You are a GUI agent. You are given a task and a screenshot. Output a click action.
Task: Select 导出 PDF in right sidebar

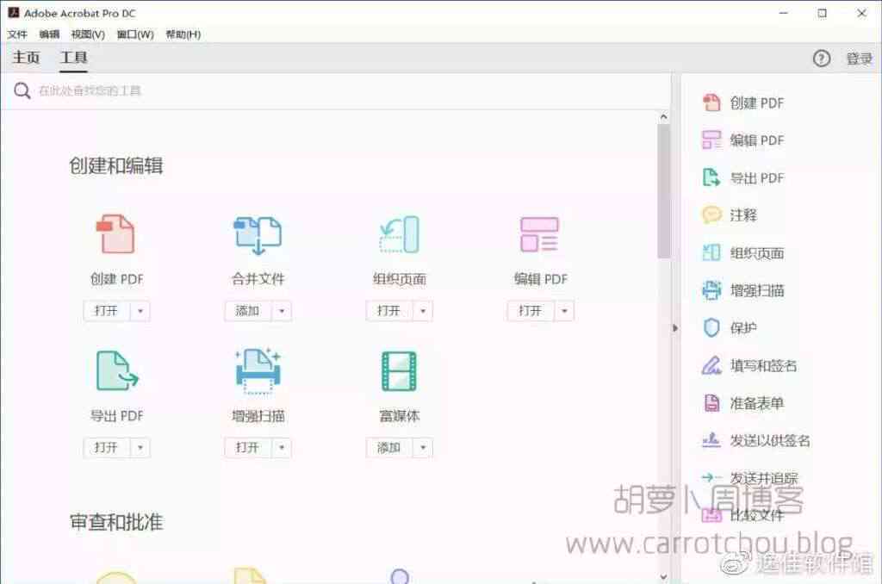point(742,177)
